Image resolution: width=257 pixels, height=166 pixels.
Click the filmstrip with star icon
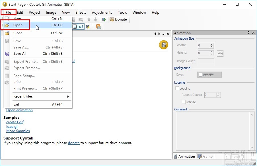pos(88,27)
